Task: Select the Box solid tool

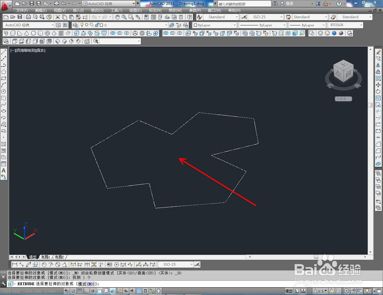Action: (x=13, y=33)
